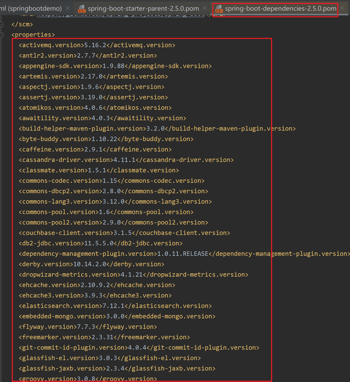Click the file icon on spring-boot-starter-parent tab
Image resolution: width=350 pixels, height=382 pixels.
tap(82, 9)
